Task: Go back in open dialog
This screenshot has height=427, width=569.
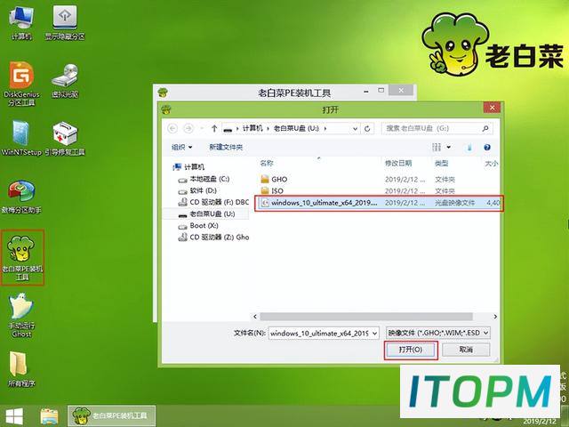Action: point(172,128)
